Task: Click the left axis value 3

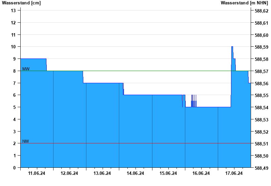Action: coord(14,132)
